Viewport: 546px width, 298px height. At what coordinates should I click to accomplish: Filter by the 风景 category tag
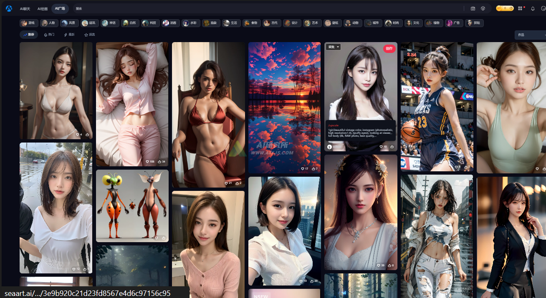point(69,23)
